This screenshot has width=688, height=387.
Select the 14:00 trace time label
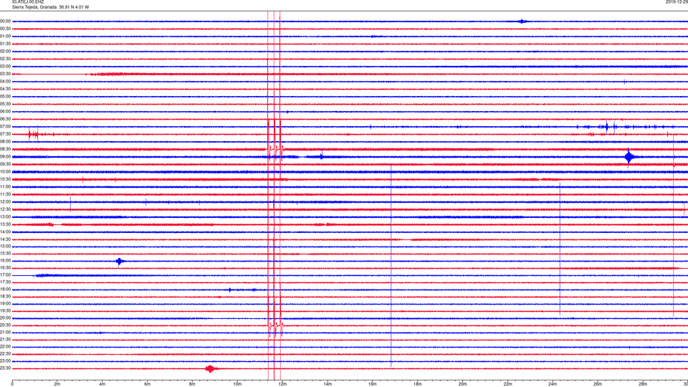click(x=5, y=231)
